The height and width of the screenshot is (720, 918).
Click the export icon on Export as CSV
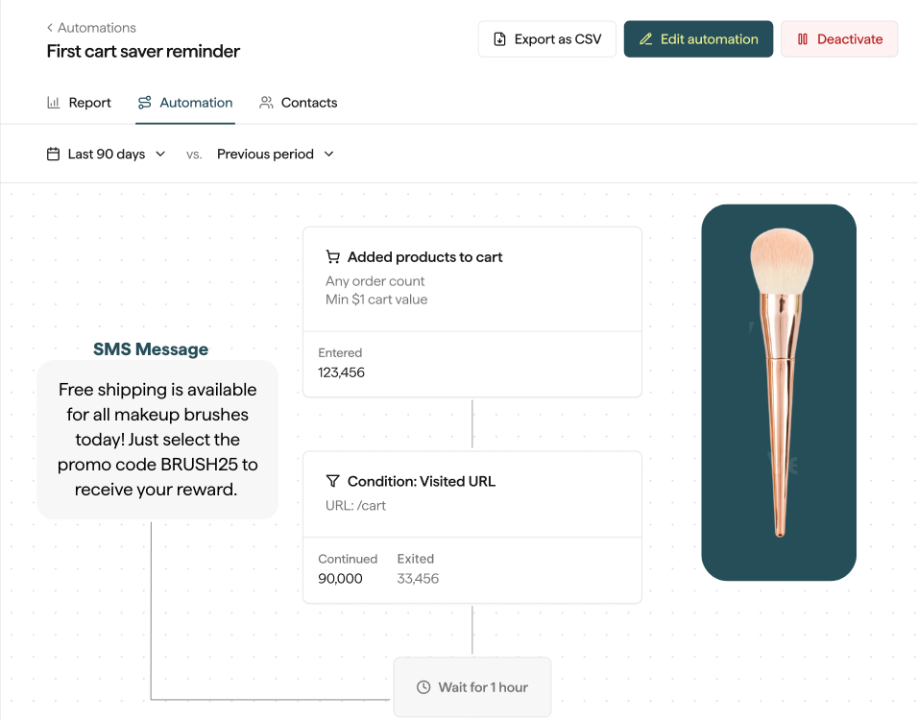497,38
